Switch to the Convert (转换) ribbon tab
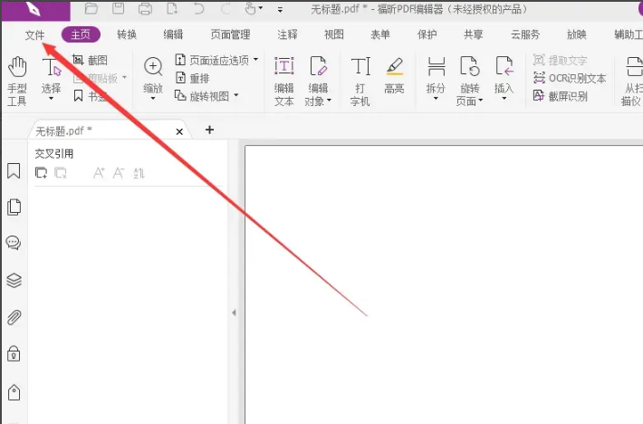Image resolution: width=643 pixels, height=424 pixels. 127,34
